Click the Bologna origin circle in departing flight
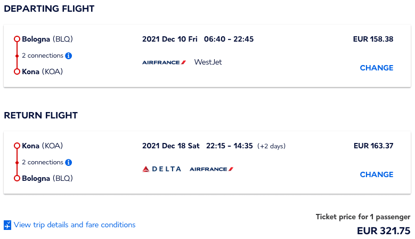 (x=17, y=39)
